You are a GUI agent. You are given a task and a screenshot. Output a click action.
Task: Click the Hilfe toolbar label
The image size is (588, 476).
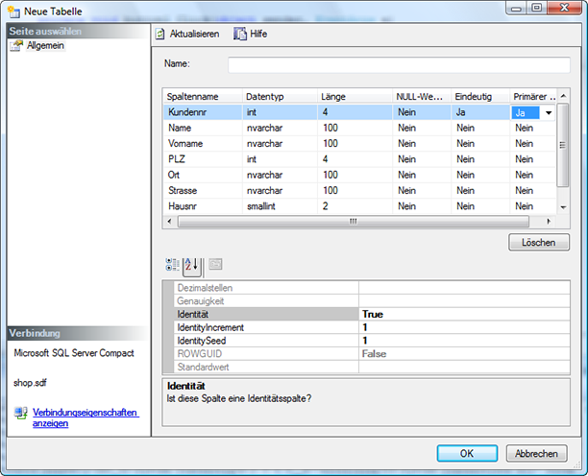258,35
